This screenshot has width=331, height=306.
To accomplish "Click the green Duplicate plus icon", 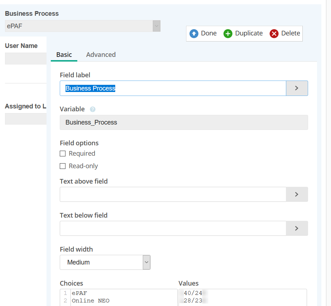I will [x=228, y=34].
